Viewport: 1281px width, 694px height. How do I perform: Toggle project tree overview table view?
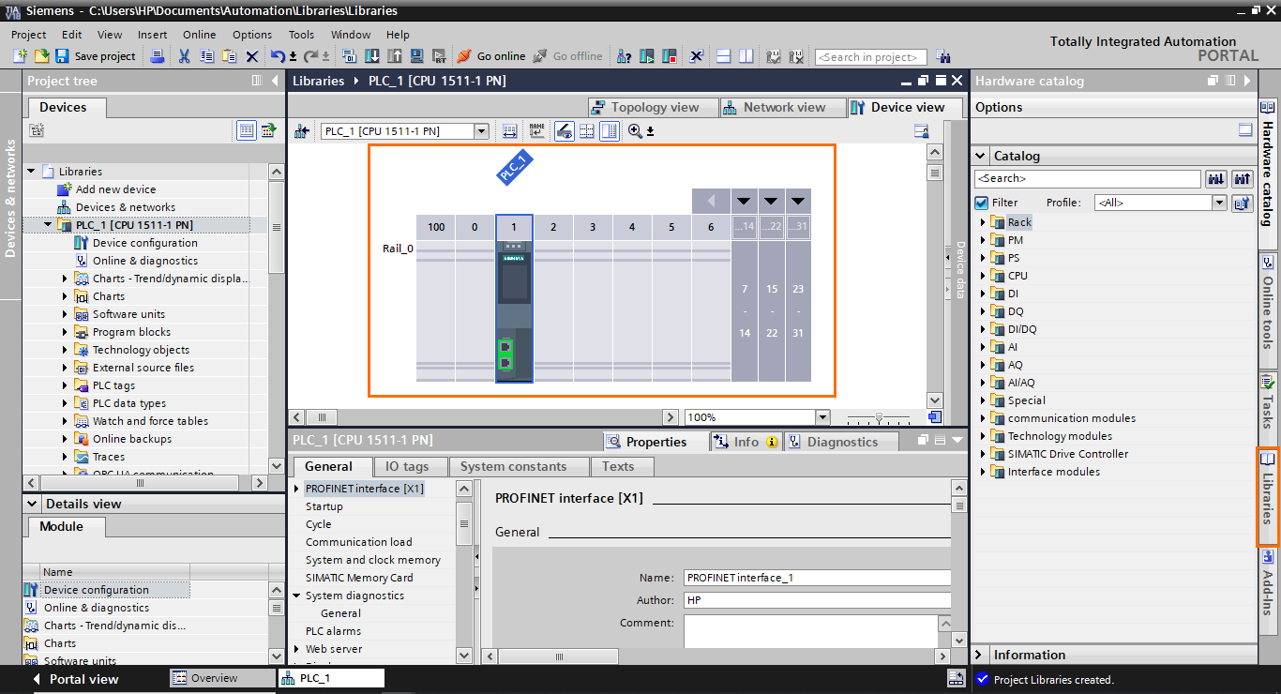click(x=247, y=130)
